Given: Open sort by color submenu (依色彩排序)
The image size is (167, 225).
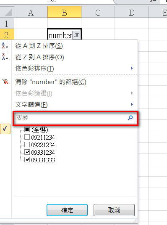Looking at the screenshot, I should (34, 69).
